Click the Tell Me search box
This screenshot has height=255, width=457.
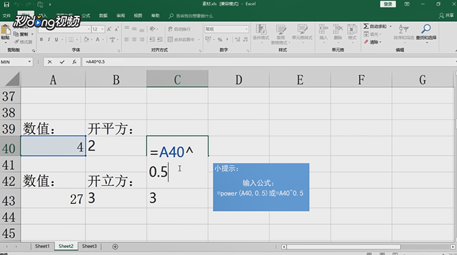[191, 16]
